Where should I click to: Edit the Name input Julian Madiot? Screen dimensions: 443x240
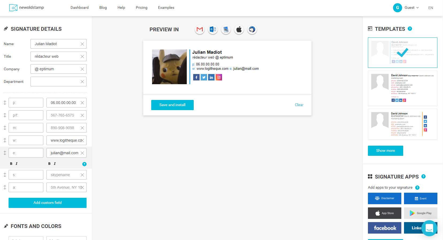tap(59, 44)
